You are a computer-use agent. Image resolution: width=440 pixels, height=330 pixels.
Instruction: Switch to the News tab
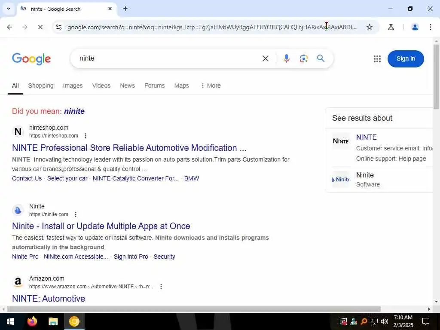click(127, 86)
